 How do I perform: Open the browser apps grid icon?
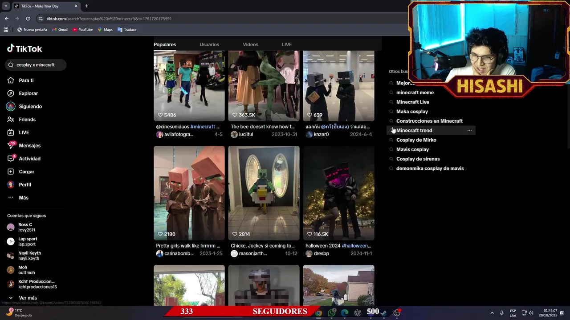[x=6, y=30]
